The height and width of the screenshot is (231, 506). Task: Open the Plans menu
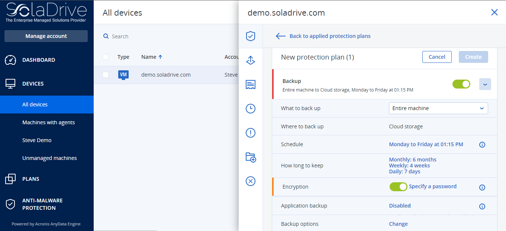coord(31,179)
